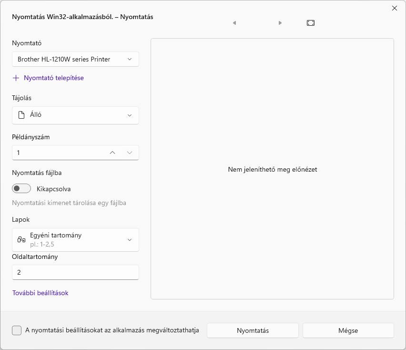Click the custom range pages icon in Lapok
The width and height of the screenshot is (406, 350).
21,240
